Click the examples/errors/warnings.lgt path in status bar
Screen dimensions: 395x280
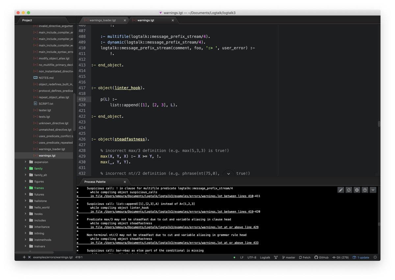[x=53, y=257]
